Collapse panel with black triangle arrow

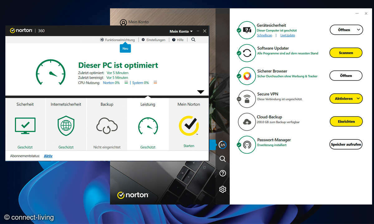pos(201,92)
